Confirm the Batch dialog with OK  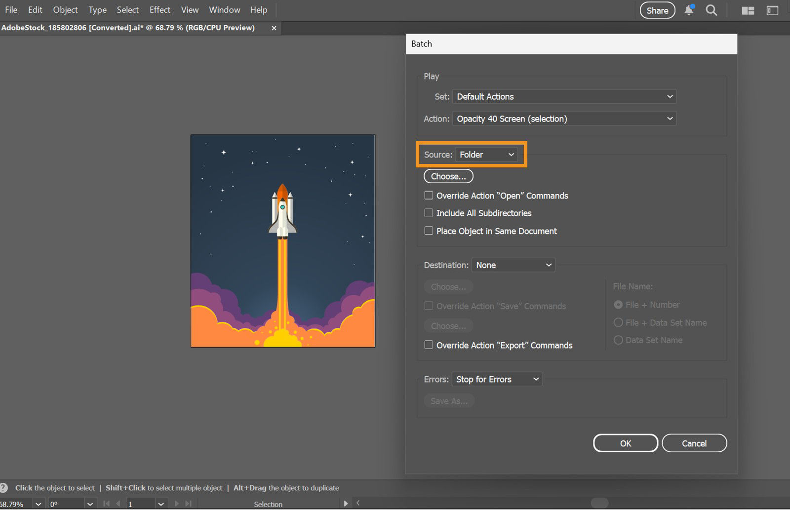coord(625,443)
